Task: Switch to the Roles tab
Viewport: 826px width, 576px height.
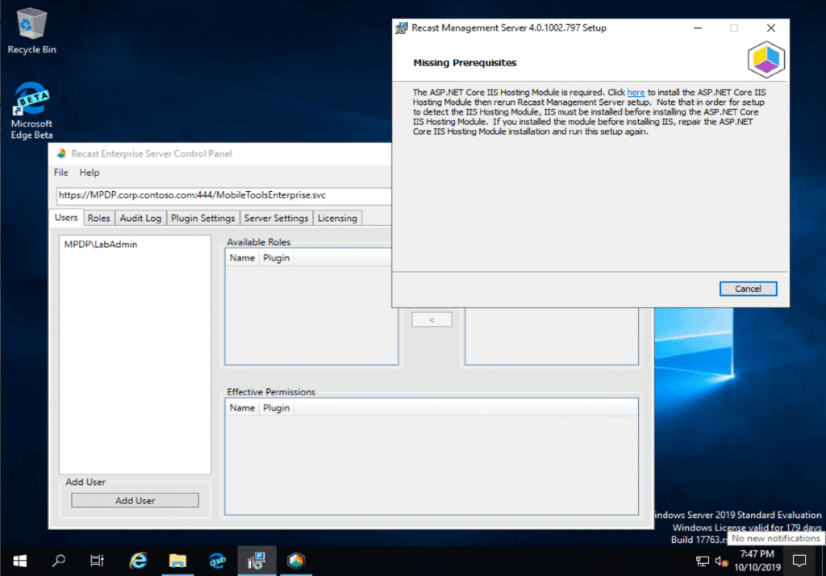Action: pyautogui.click(x=98, y=218)
